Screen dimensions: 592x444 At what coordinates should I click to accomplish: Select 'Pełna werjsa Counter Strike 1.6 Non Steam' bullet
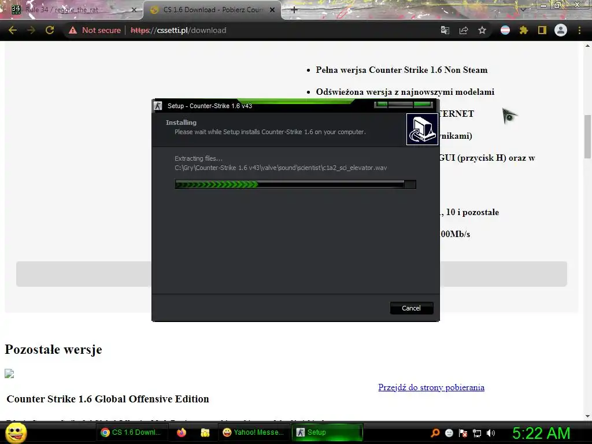coord(402,70)
